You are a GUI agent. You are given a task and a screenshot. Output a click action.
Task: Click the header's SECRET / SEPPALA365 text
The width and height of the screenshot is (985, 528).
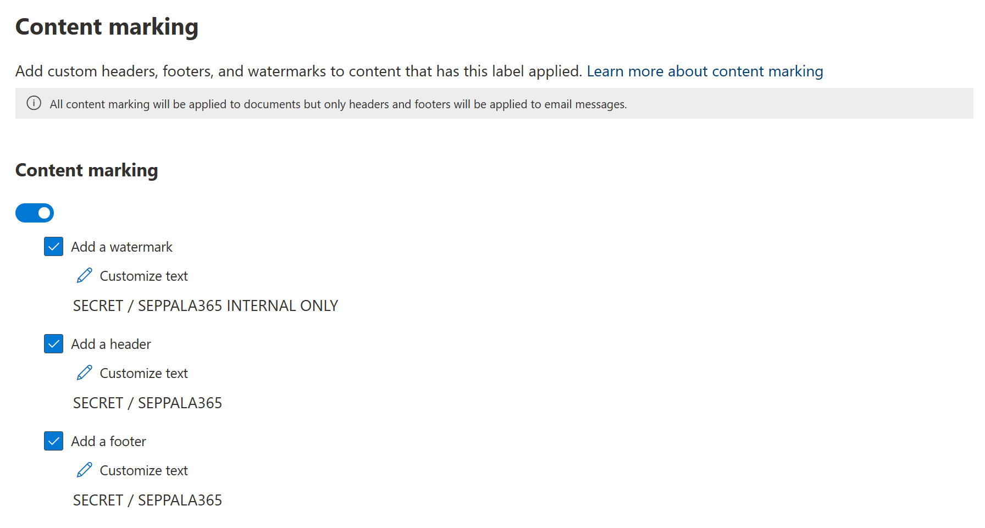147,403
